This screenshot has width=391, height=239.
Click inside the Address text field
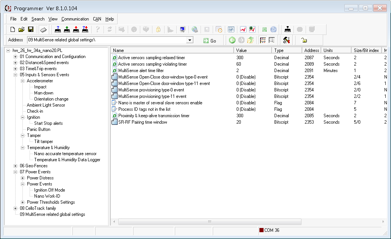tap(107, 40)
